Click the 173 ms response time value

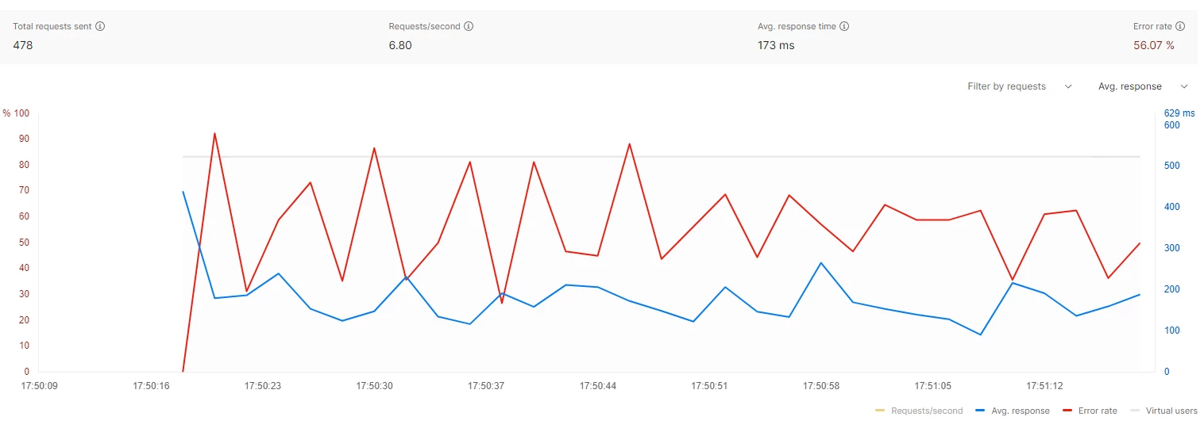[x=776, y=45]
